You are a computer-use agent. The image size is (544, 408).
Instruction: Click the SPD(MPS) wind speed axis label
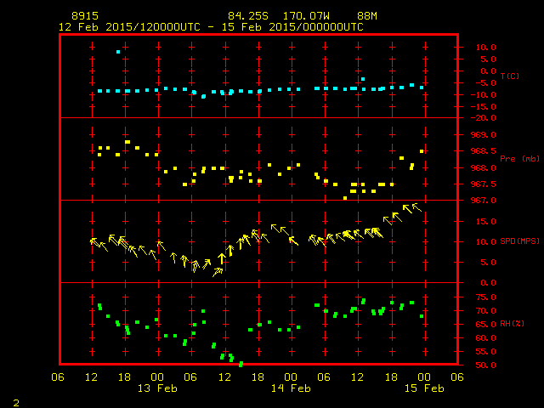(x=519, y=241)
